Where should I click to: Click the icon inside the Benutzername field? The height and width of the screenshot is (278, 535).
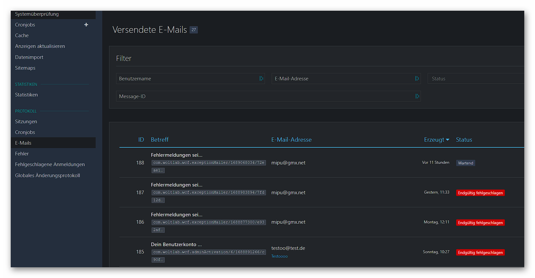[x=261, y=78]
